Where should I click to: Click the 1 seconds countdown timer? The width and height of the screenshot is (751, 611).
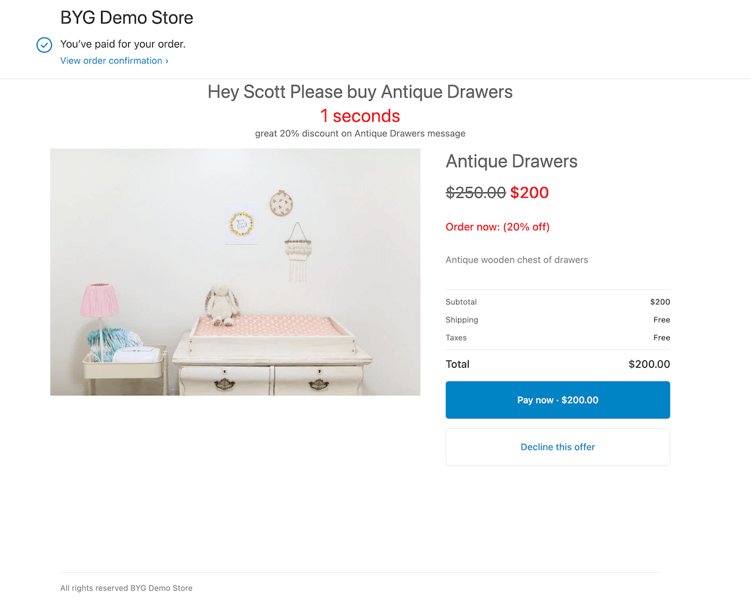(x=360, y=116)
